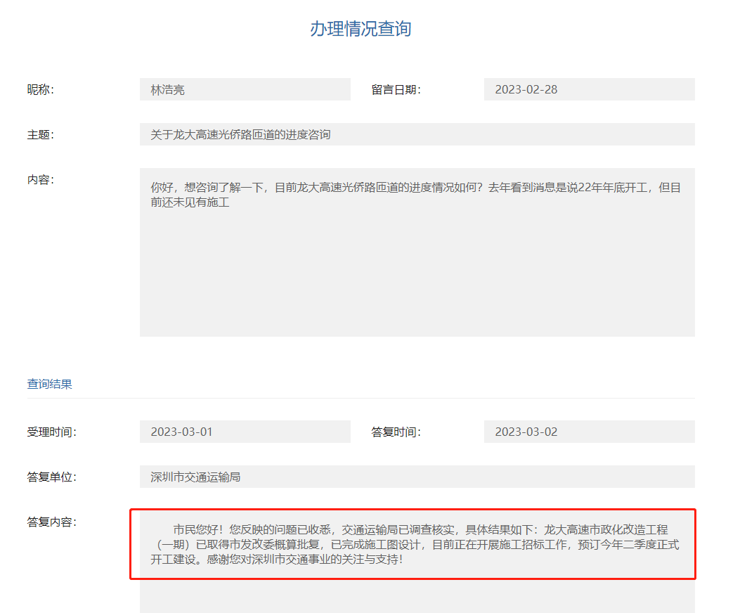Select the 留言日期 field with 2023-02-28
This screenshot has height=613, width=747.
(x=589, y=89)
